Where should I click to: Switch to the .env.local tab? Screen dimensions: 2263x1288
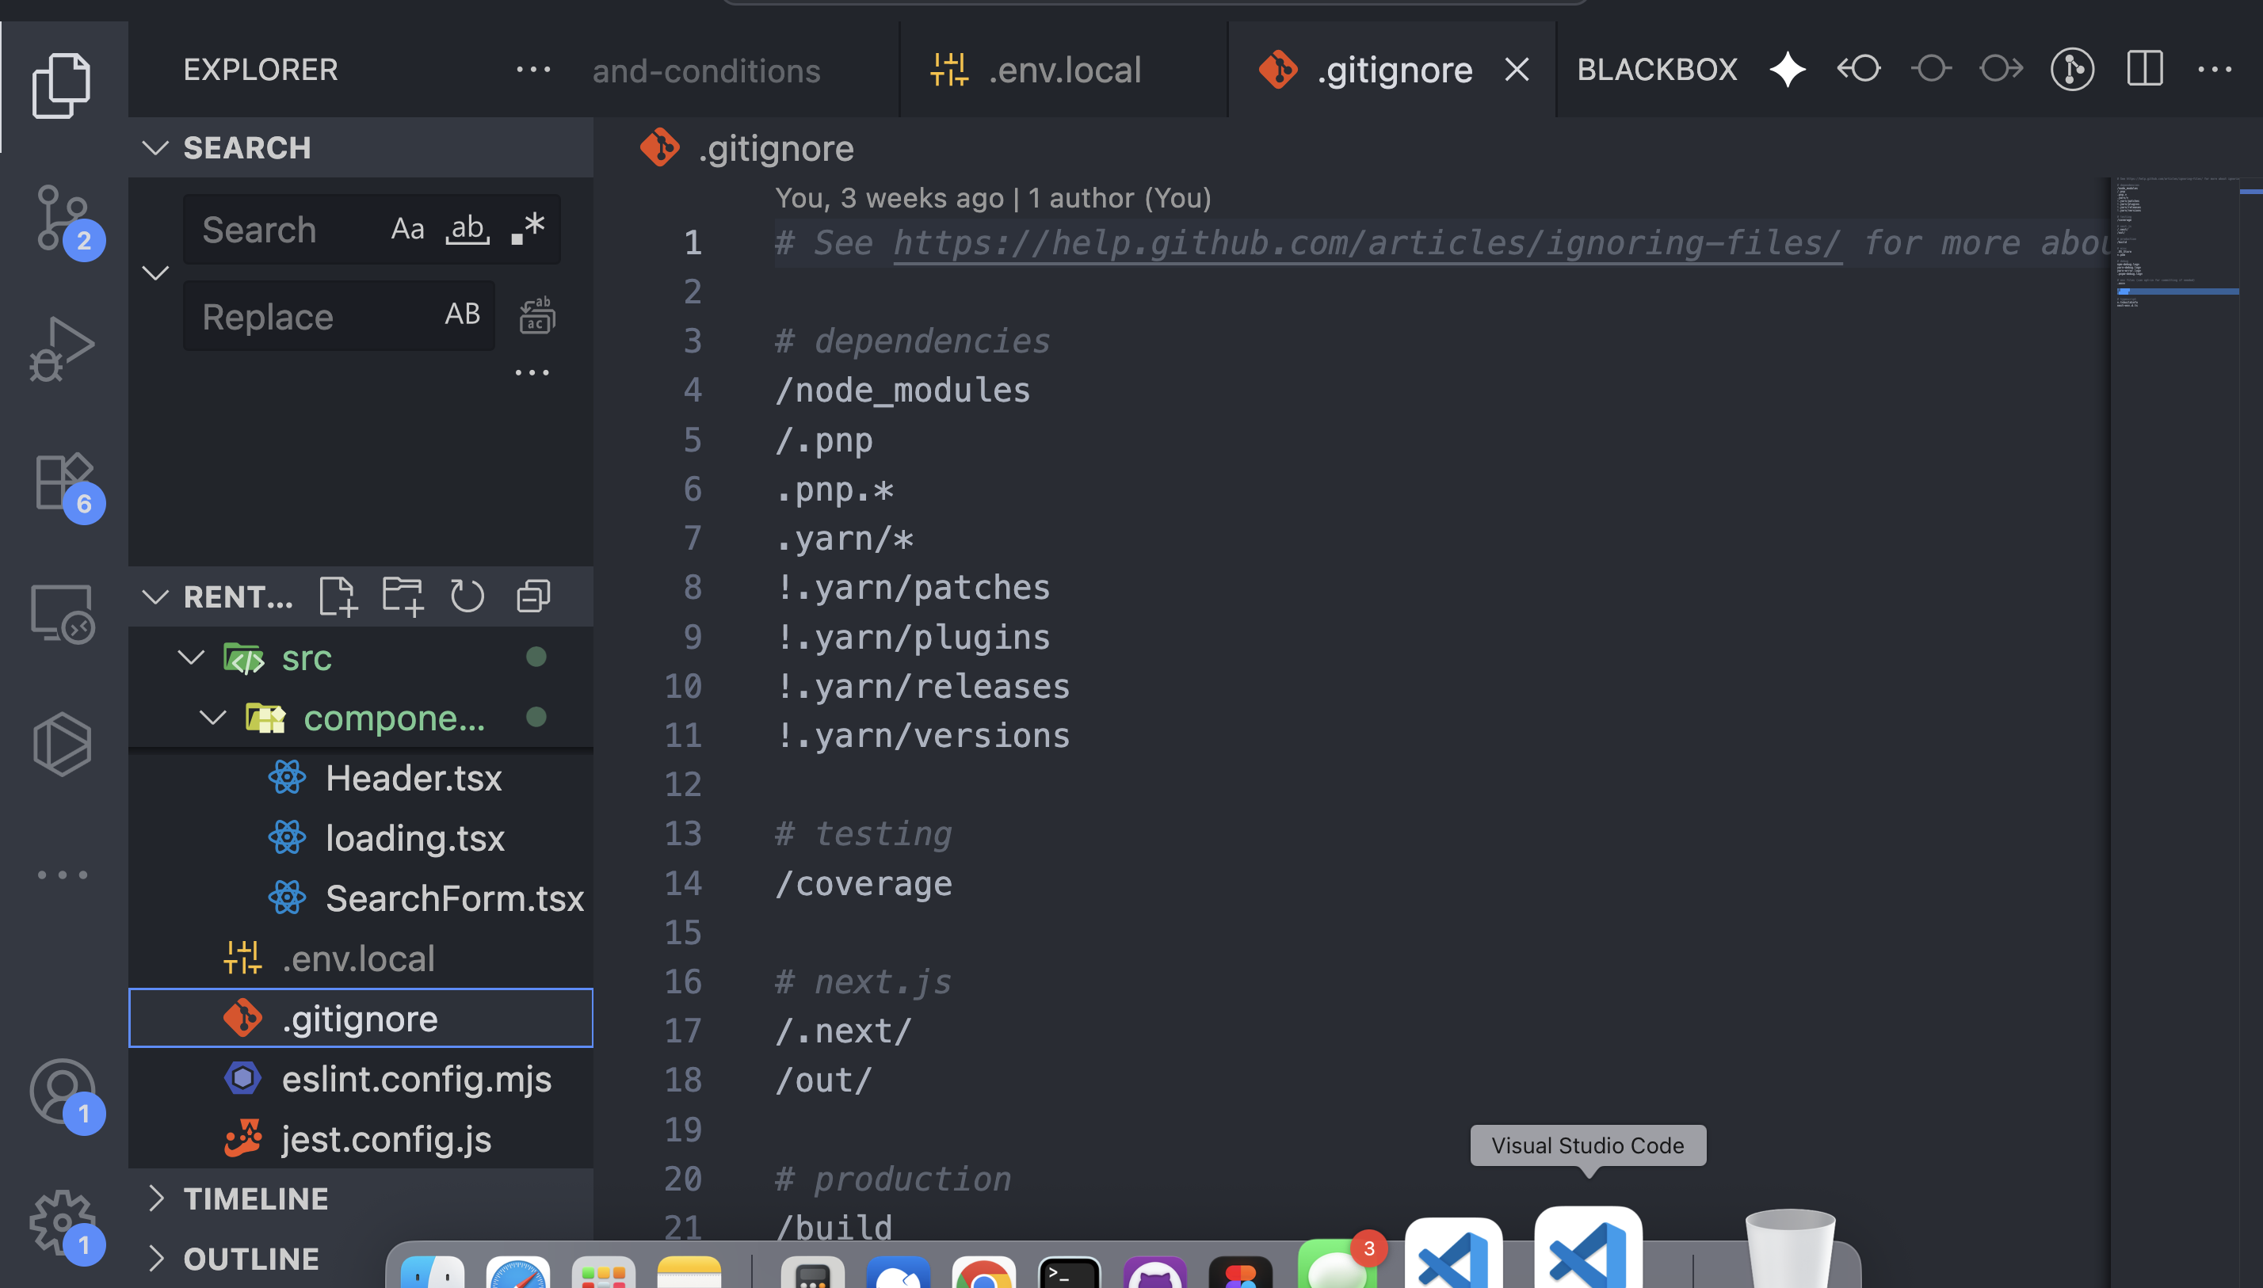click(x=1063, y=70)
